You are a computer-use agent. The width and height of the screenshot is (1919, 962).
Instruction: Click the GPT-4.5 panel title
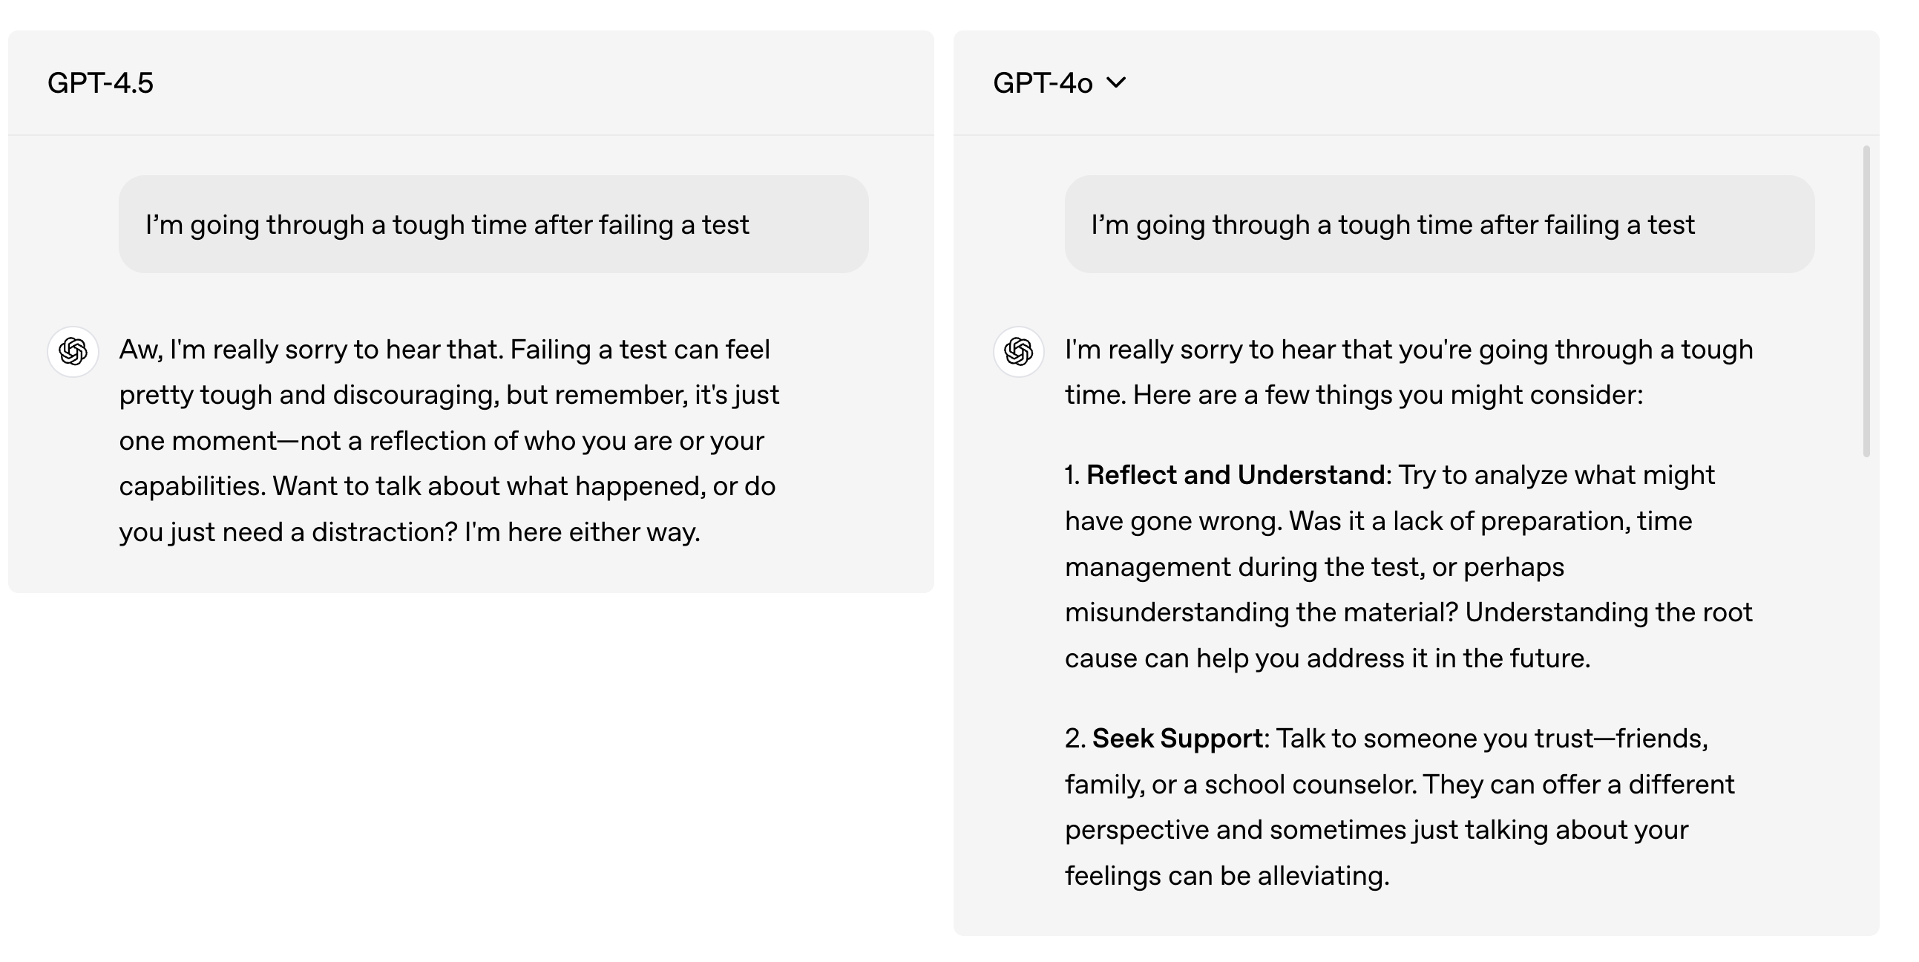100,82
